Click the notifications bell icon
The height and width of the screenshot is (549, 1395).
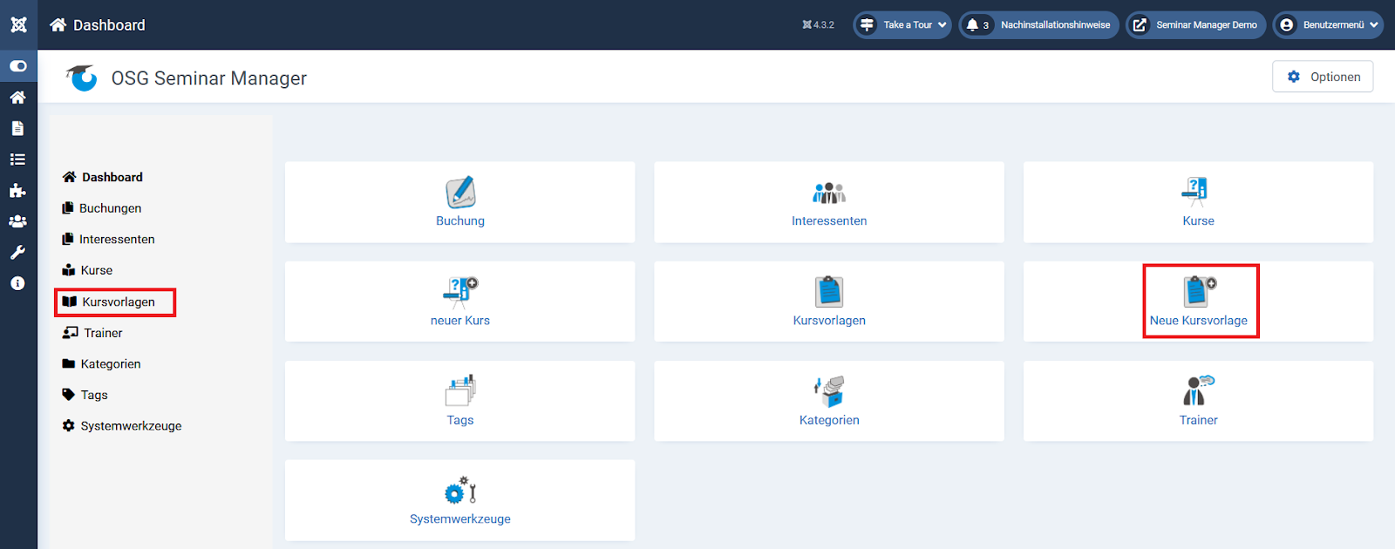[x=972, y=24]
